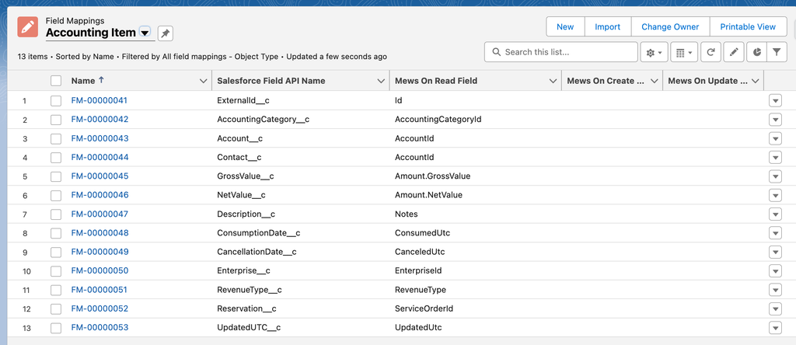Open Salesforce Field API Name column menu
This screenshot has width=796, height=345.
(381, 81)
